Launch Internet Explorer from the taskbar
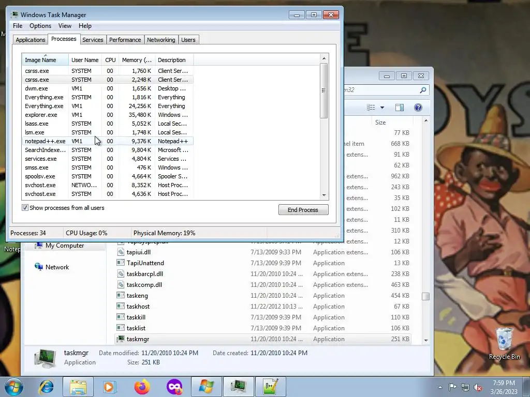 [x=46, y=387]
